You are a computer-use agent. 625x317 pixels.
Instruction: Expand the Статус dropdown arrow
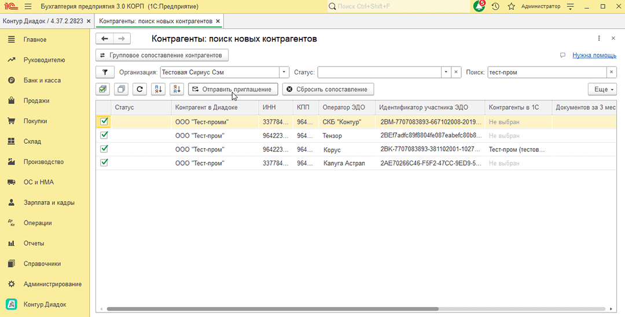446,72
